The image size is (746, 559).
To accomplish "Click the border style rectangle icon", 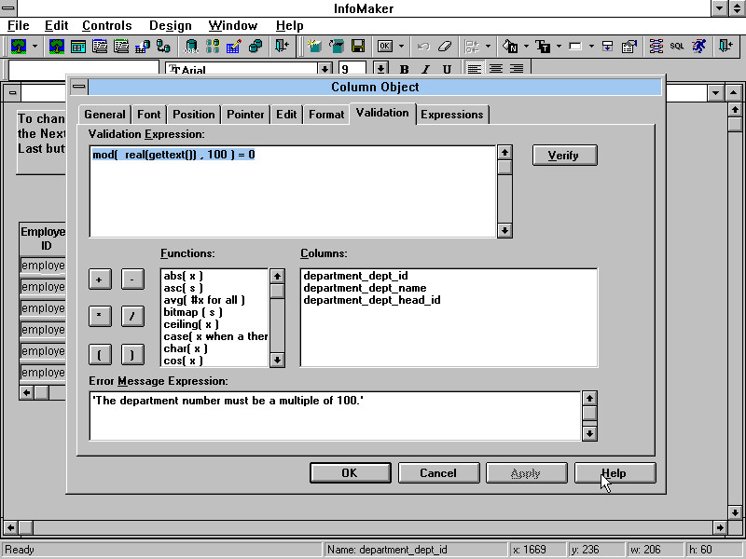I will (x=575, y=46).
